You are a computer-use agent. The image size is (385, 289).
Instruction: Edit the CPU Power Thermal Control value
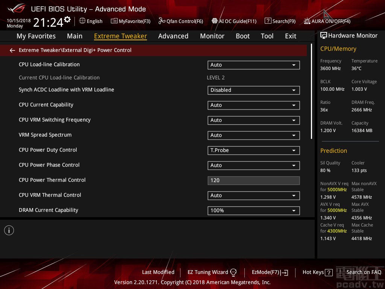[253, 180]
